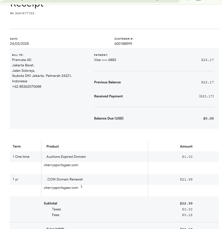Click the Amount column header
The height and width of the screenshot is (229, 222).
(186, 146)
